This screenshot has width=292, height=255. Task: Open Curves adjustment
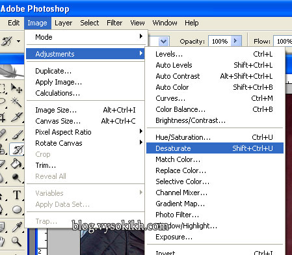pyautogui.click(x=215, y=98)
